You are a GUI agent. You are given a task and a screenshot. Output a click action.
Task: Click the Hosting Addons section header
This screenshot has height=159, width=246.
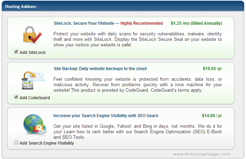[21, 7]
